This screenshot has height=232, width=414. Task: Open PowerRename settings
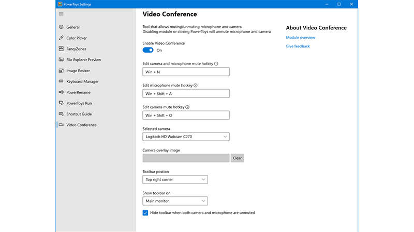79,92
